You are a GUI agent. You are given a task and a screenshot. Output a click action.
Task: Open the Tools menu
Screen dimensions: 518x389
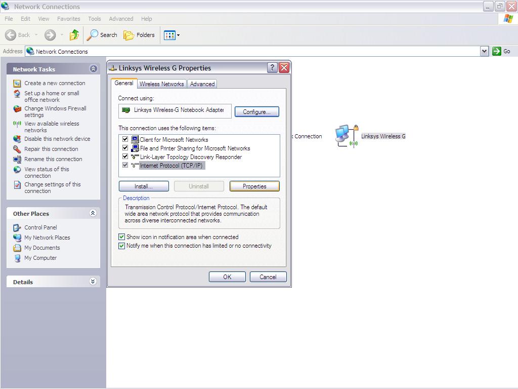95,19
